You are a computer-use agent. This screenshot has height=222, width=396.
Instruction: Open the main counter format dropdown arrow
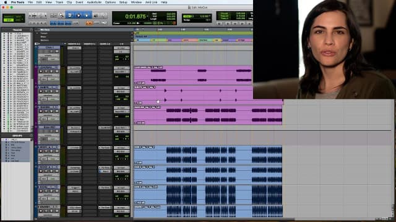[148, 17]
